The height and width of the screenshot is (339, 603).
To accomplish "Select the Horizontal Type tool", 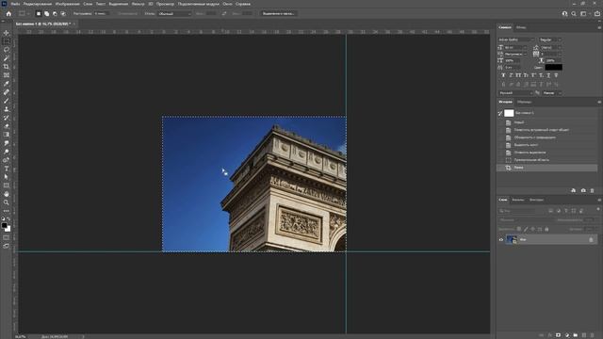I will pos(7,169).
